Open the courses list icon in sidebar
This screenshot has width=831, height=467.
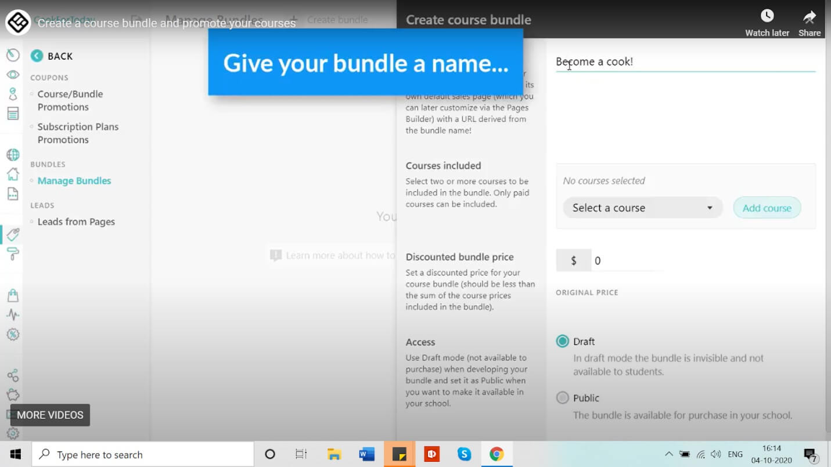[13, 113]
